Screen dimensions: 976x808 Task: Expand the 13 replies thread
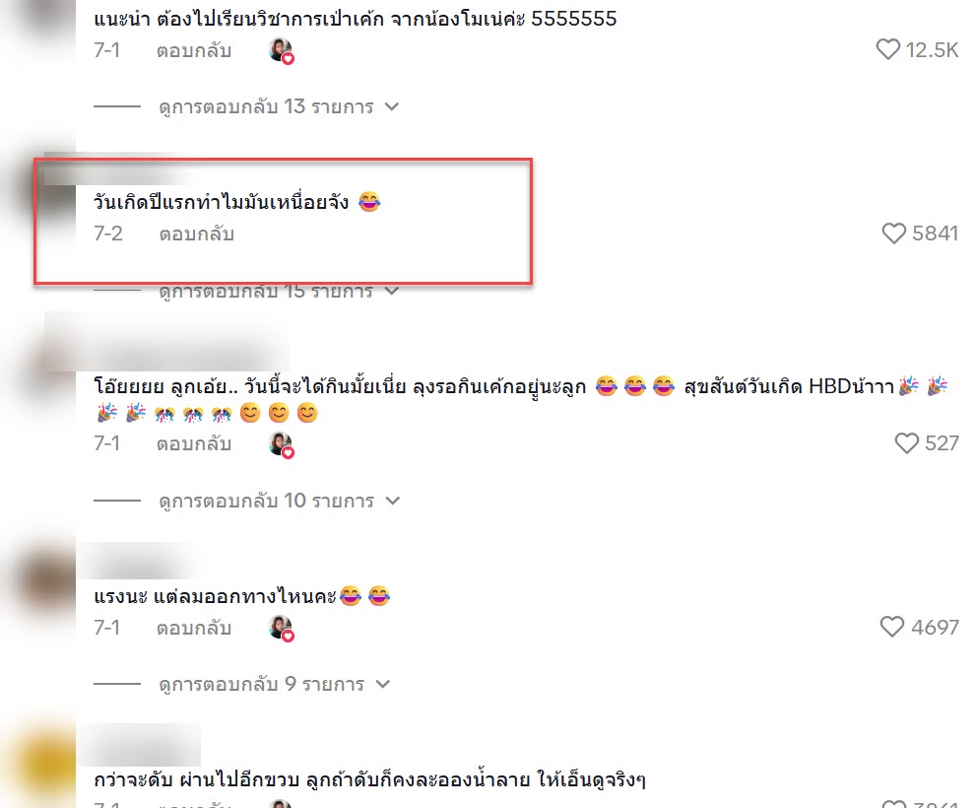(279, 106)
